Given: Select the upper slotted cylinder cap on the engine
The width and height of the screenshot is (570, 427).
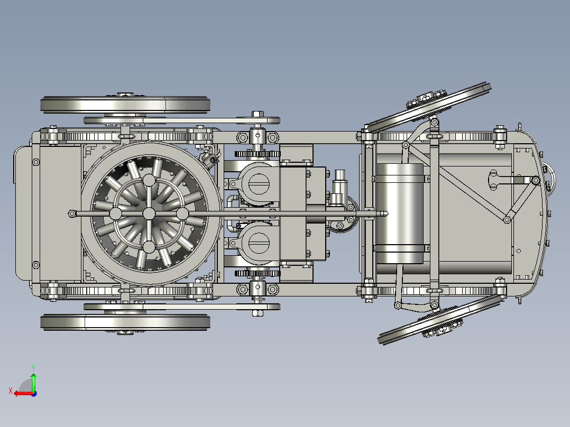Looking at the screenshot, I should click(x=259, y=184).
